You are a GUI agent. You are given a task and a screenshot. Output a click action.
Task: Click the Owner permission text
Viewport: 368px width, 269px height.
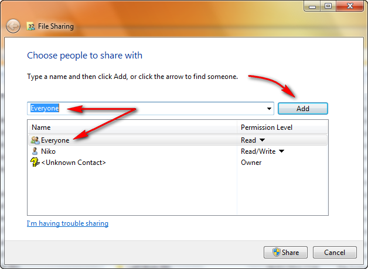point(251,163)
